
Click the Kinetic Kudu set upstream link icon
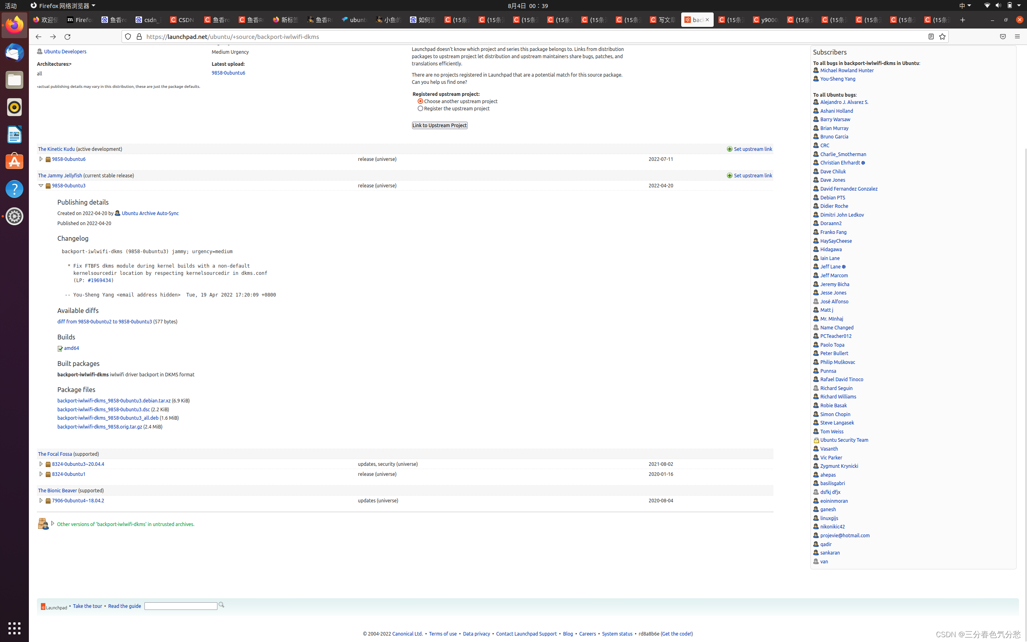tap(729, 149)
